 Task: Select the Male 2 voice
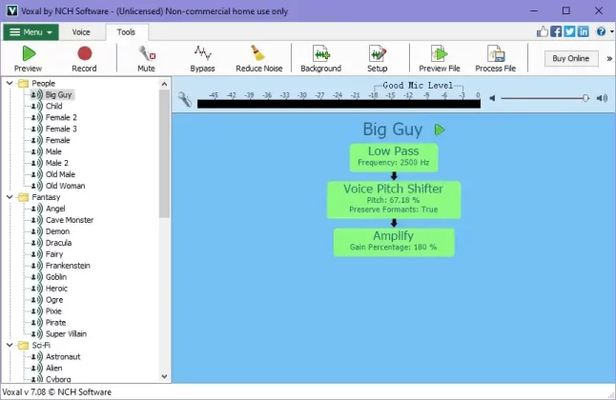pos(57,163)
